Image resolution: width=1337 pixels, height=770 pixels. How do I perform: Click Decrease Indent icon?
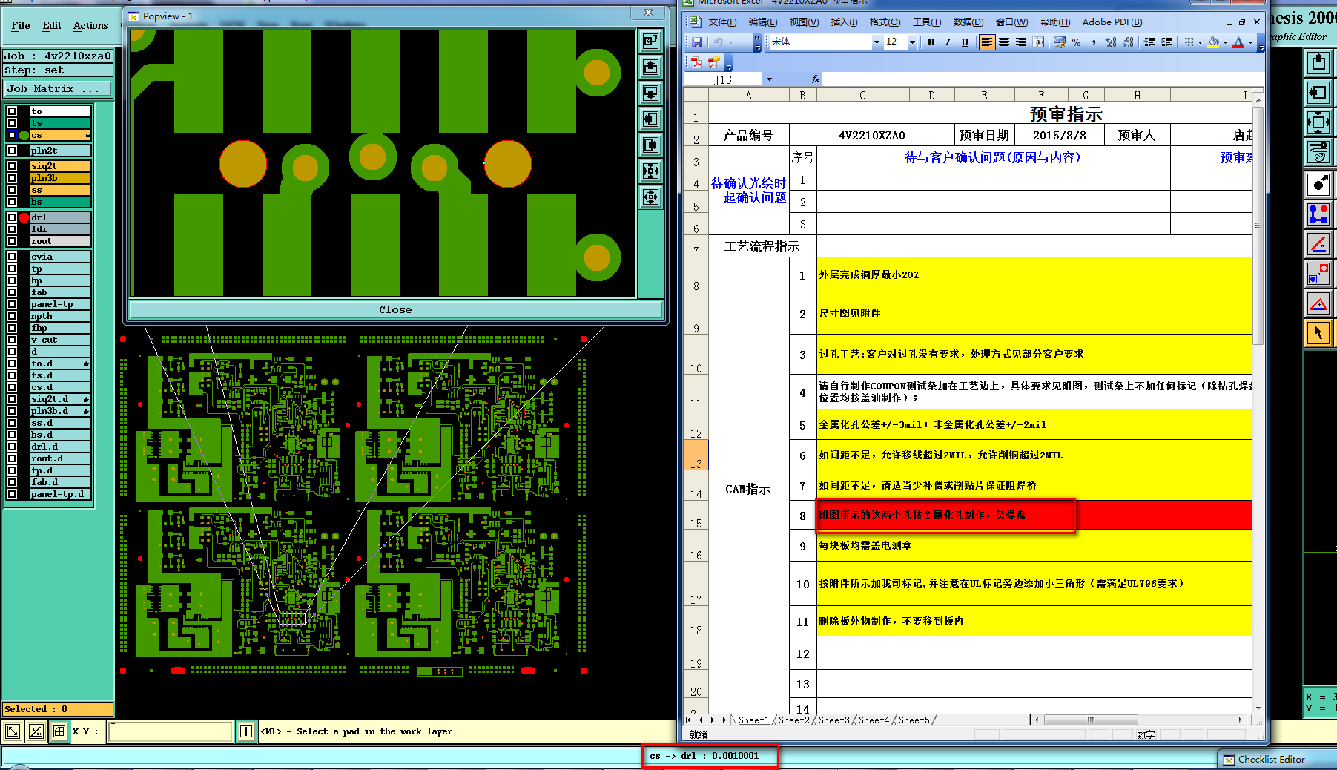click(1149, 42)
